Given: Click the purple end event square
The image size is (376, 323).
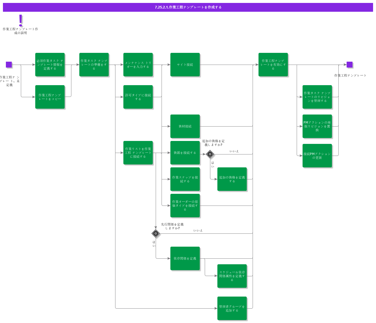Looking at the screenshot, I should pos(350,65).
